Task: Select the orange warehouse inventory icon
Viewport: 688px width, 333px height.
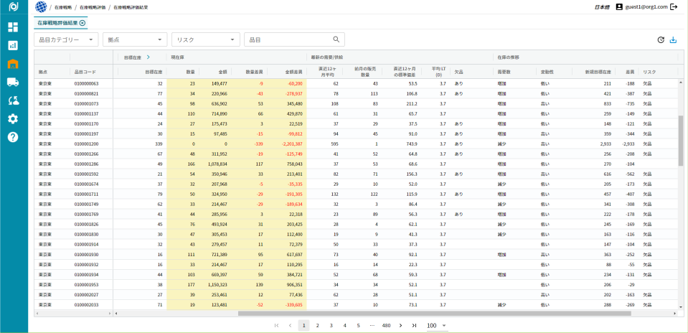Action: [13, 64]
